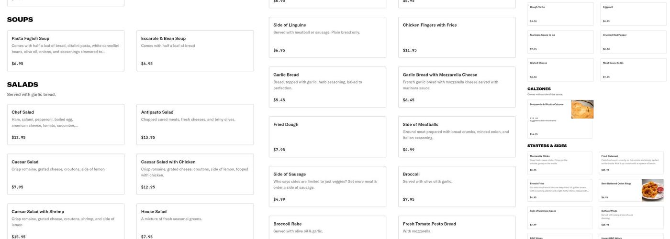Choose the Chef Salad menu item
This screenshot has width=670, height=239.
tap(66, 124)
